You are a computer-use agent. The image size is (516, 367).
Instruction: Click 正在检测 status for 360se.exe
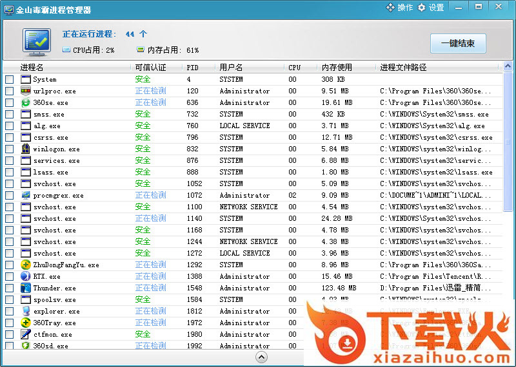pyautogui.click(x=151, y=102)
